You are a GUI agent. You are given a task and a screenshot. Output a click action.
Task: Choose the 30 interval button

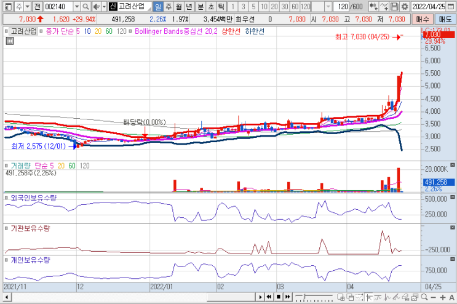284,6
